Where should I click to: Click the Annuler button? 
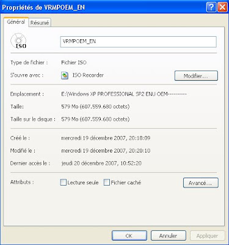169,236
